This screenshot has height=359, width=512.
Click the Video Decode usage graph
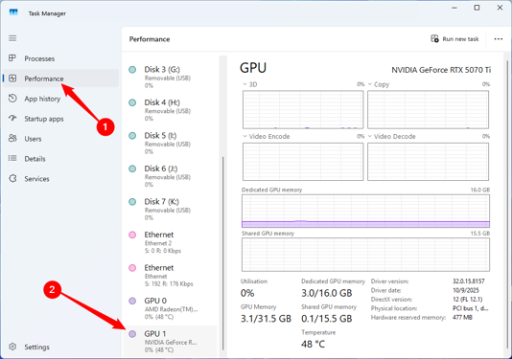428,162
